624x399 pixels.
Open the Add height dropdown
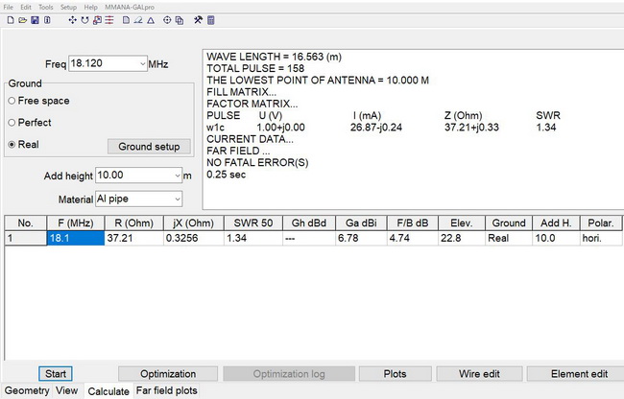[176, 176]
